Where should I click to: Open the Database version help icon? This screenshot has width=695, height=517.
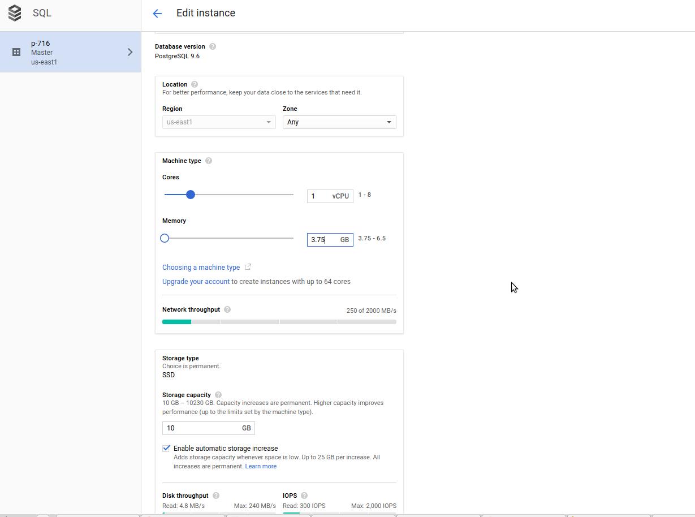pos(213,46)
